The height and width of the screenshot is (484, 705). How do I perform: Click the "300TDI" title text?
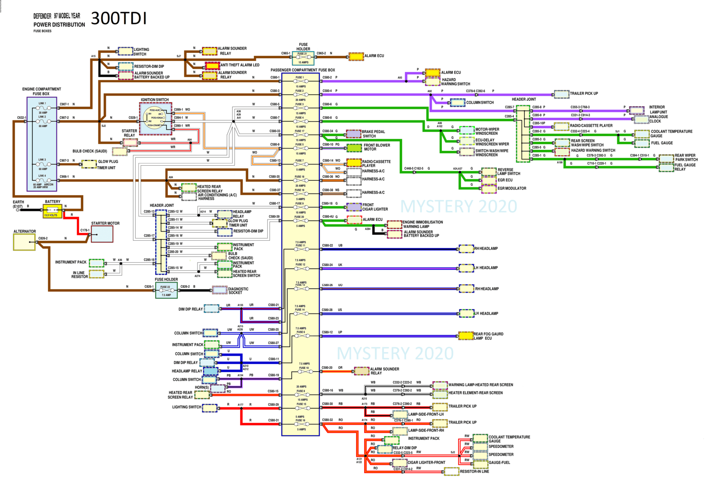coord(119,18)
